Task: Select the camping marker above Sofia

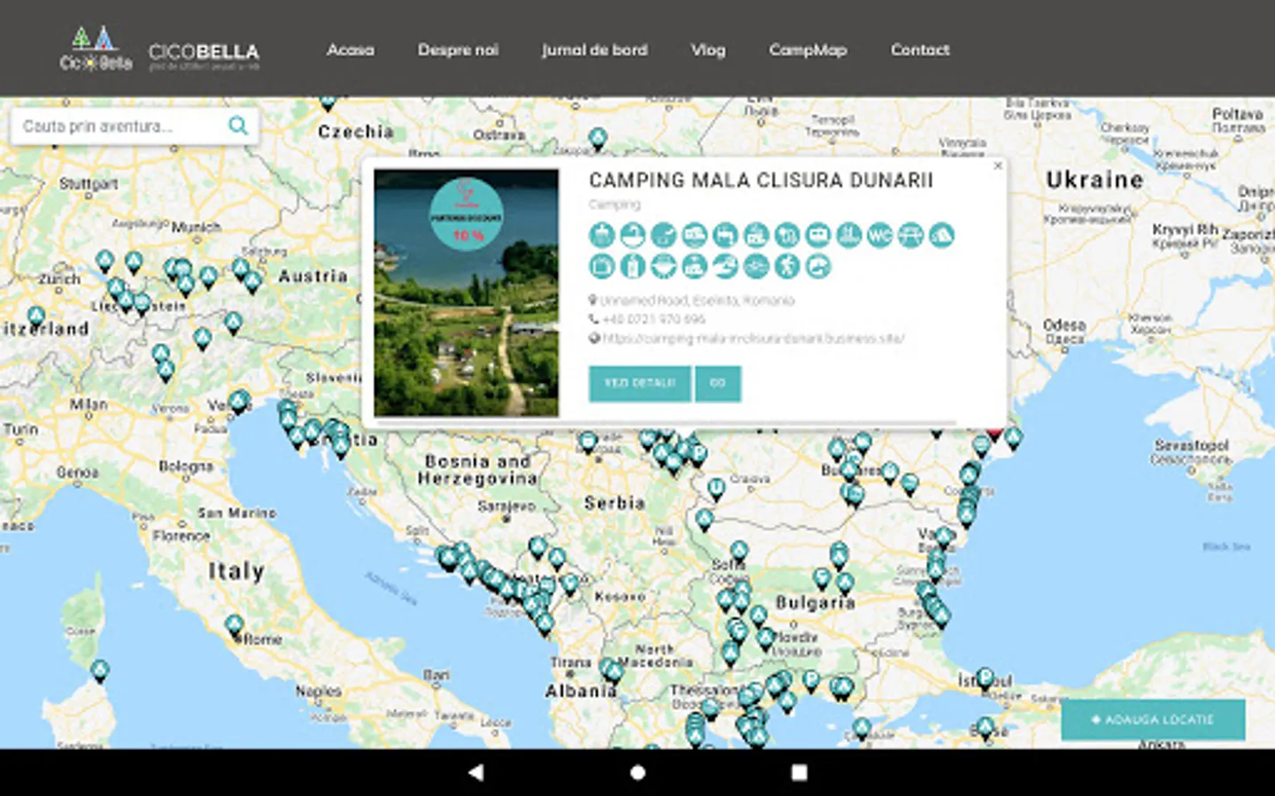Action: coord(739,552)
